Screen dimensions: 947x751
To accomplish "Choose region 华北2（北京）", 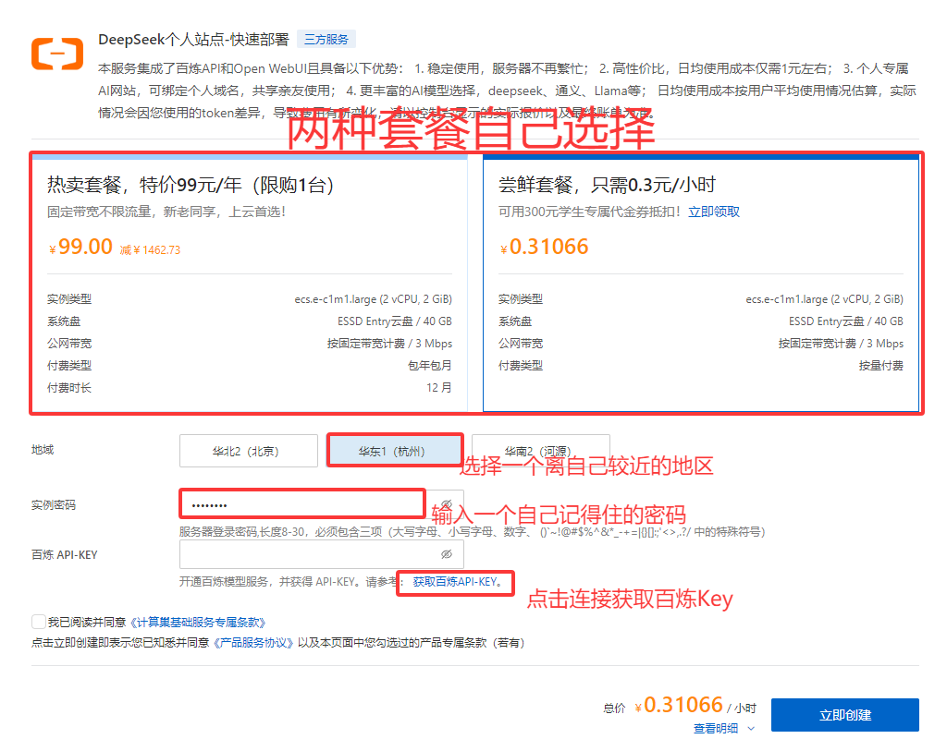I will [248, 452].
